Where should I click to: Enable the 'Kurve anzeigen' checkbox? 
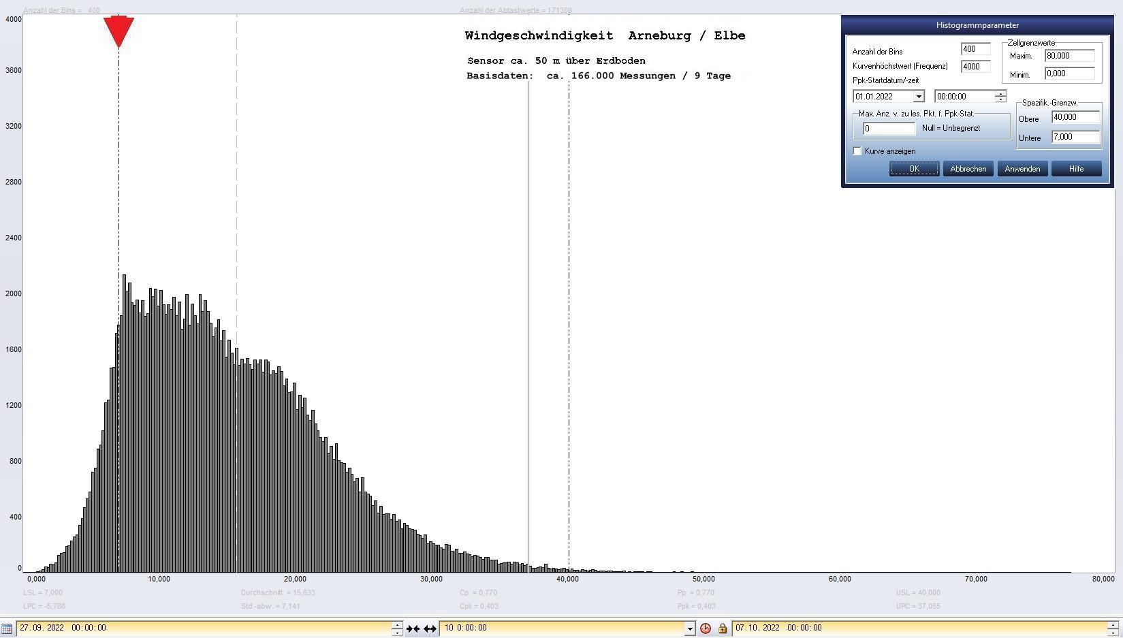click(x=857, y=151)
